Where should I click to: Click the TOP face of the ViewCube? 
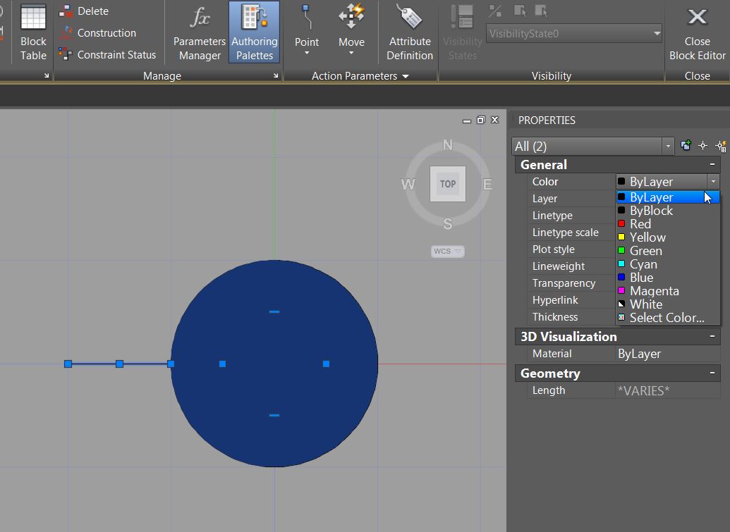point(448,184)
